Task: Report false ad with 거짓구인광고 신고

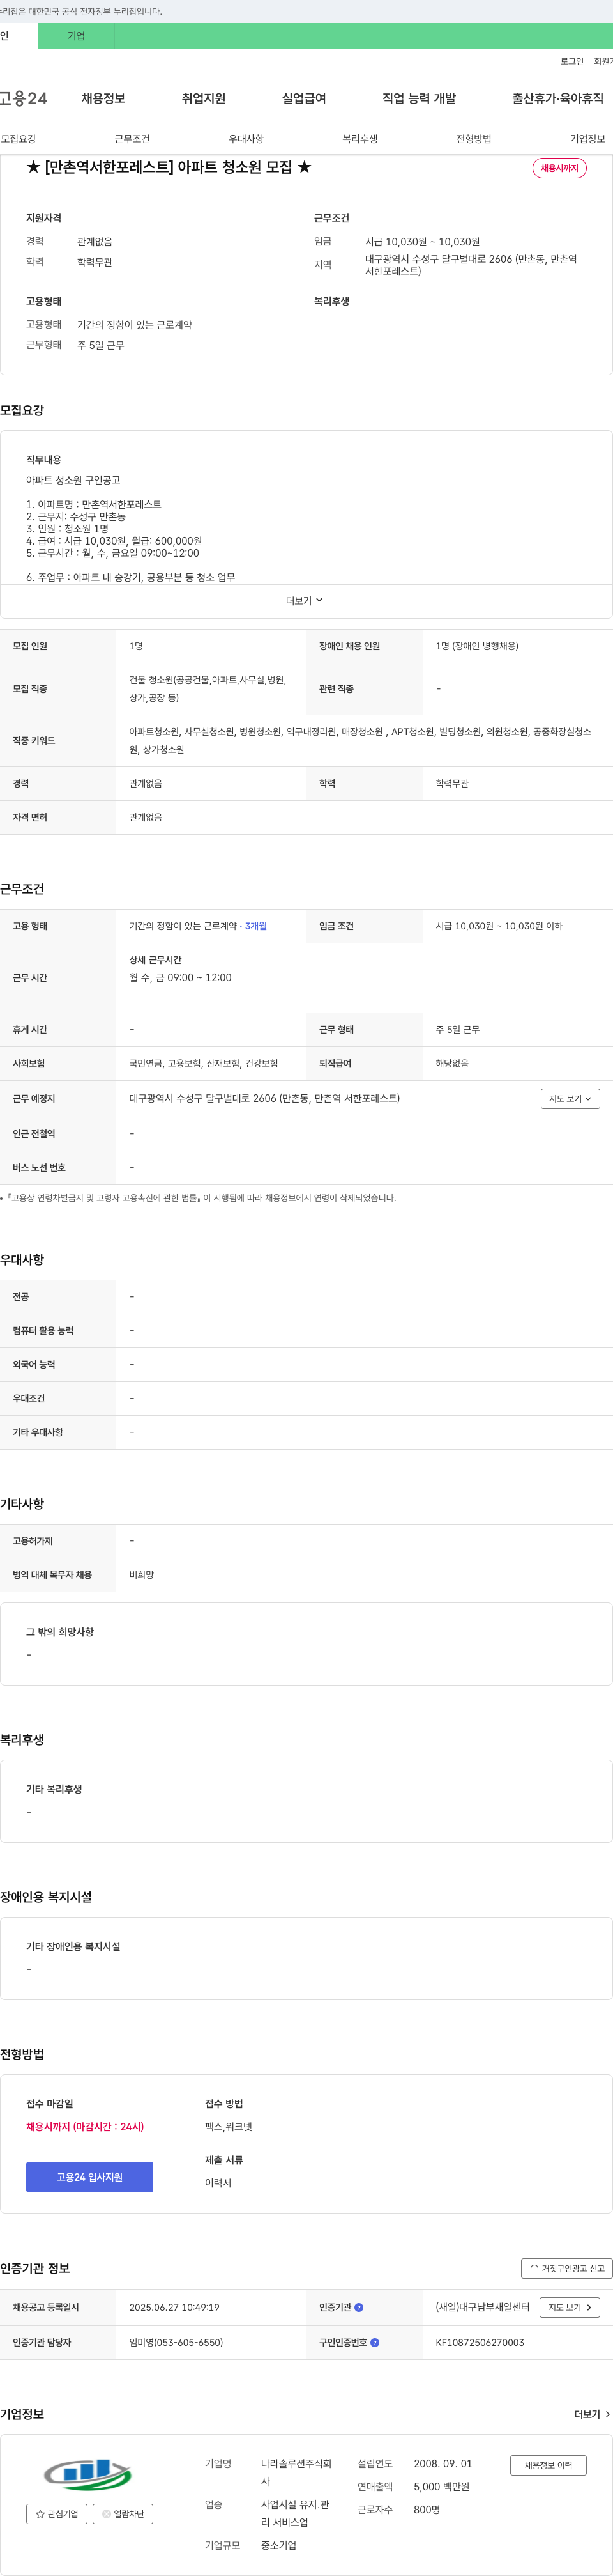Action: point(566,2269)
